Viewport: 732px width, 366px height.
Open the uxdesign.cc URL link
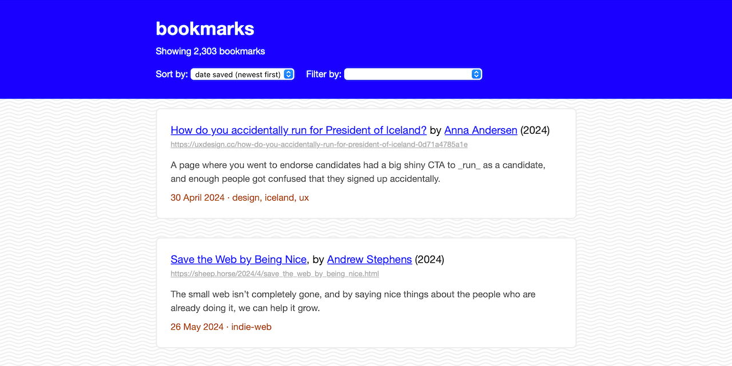pyautogui.click(x=319, y=145)
